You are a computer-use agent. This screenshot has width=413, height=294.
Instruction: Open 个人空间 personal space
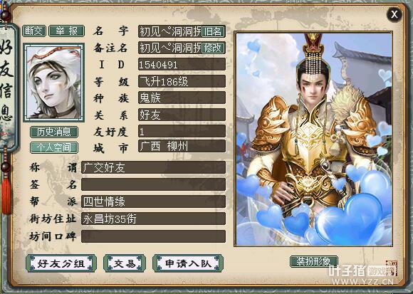[x=54, y=147]
